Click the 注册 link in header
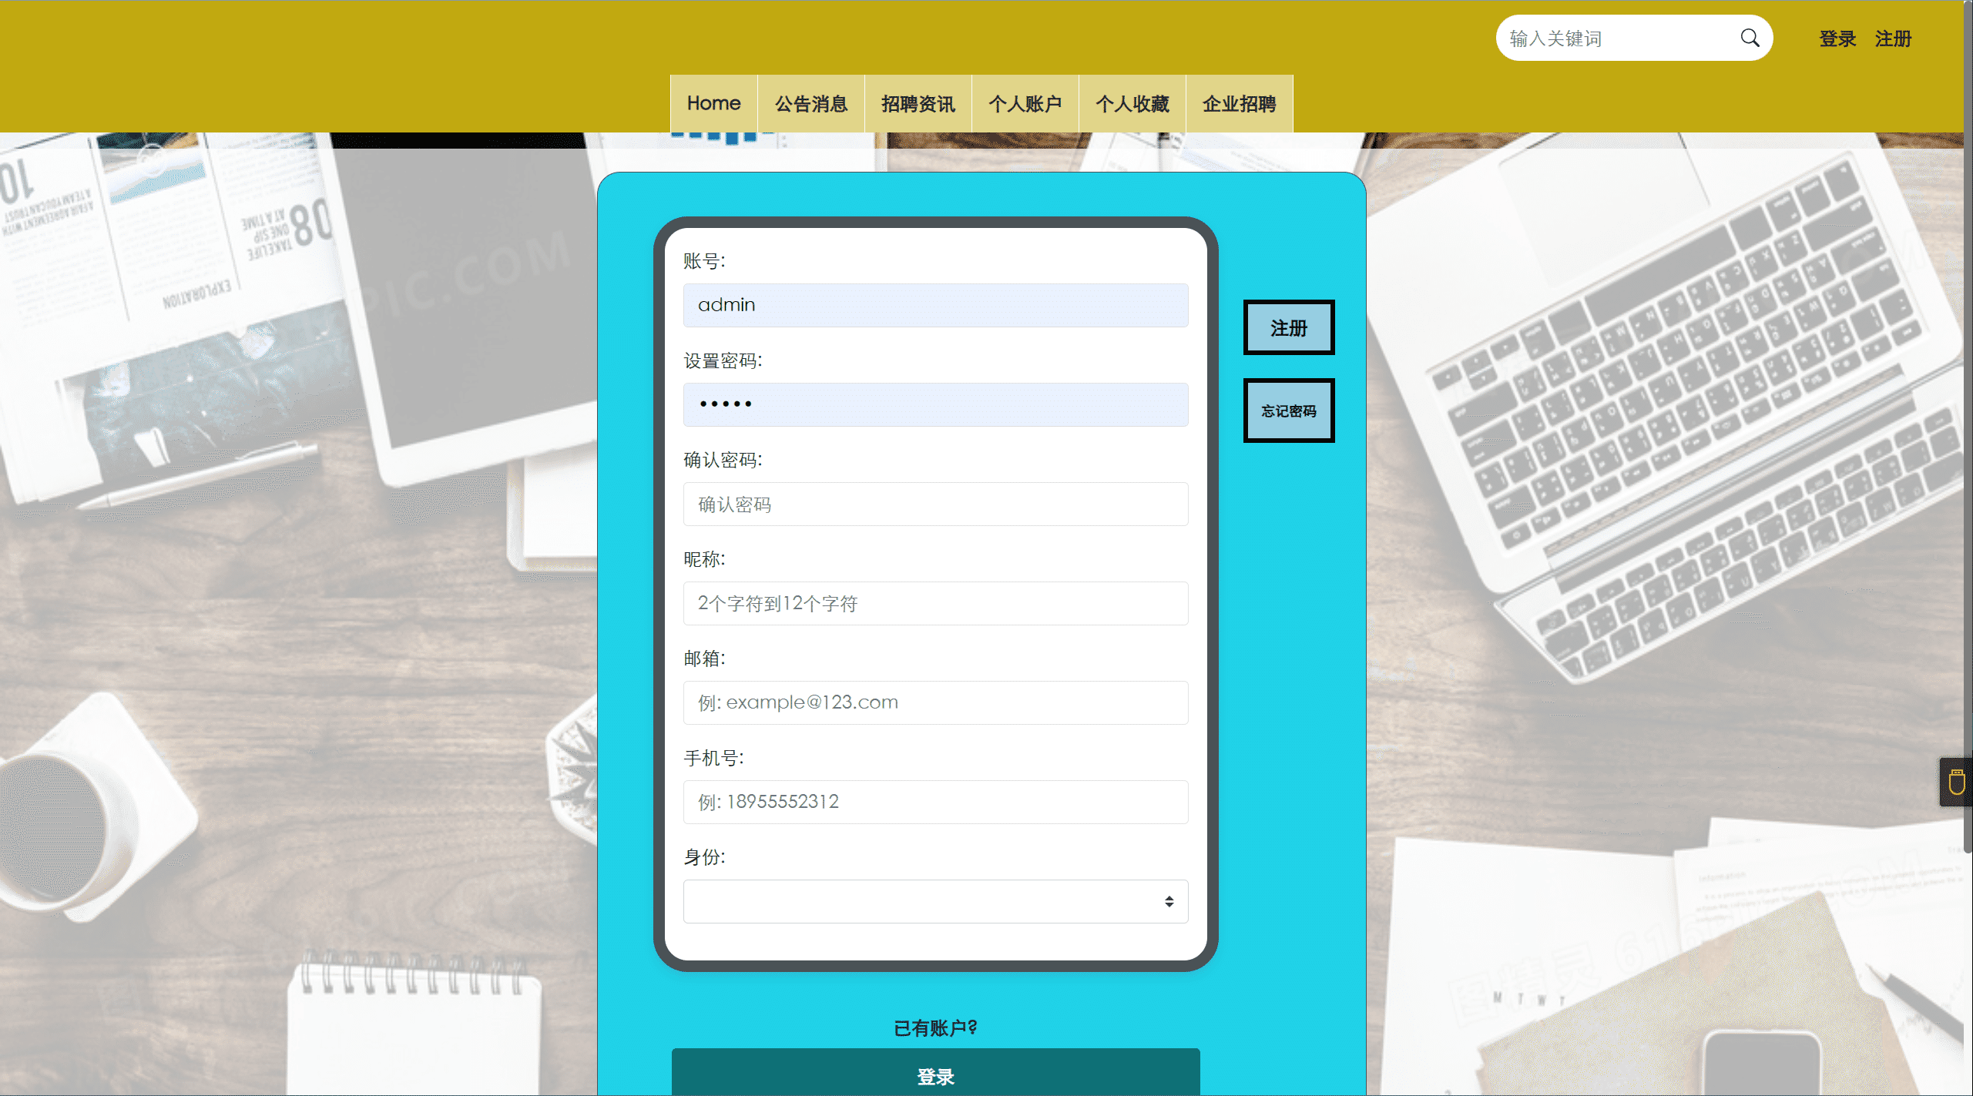This screenshot has height=1096, width=1973. tap(1893, 39)
